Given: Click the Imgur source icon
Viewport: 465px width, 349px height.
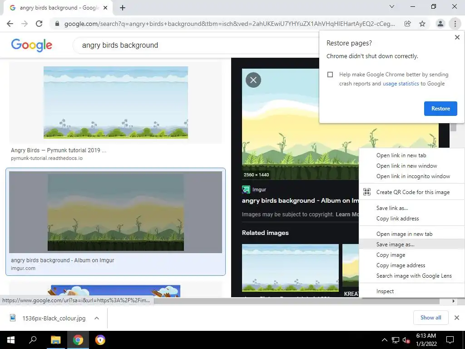Looking at the screenshot, I should [x=246, y=189].
